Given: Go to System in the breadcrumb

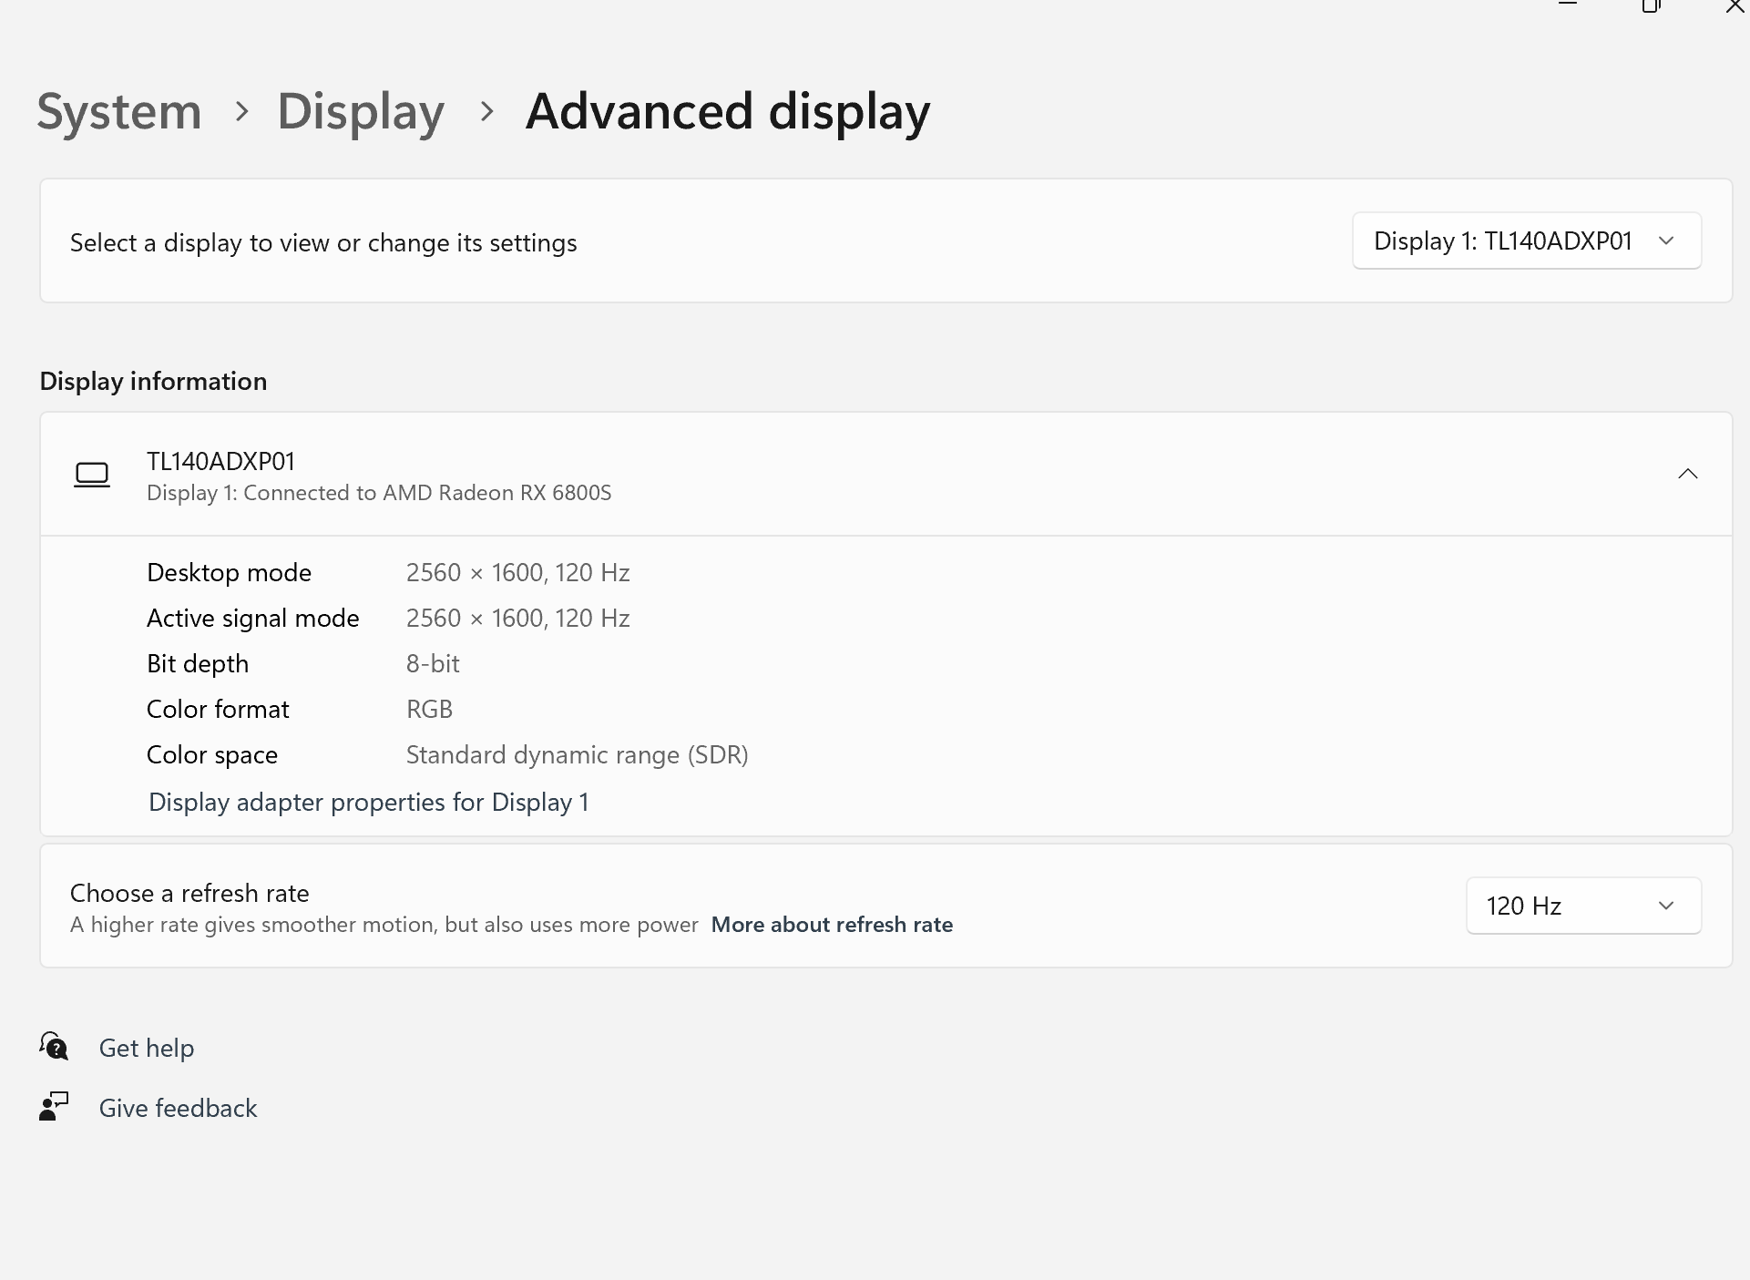Looking at the screenshot, I should pos(119,112).
